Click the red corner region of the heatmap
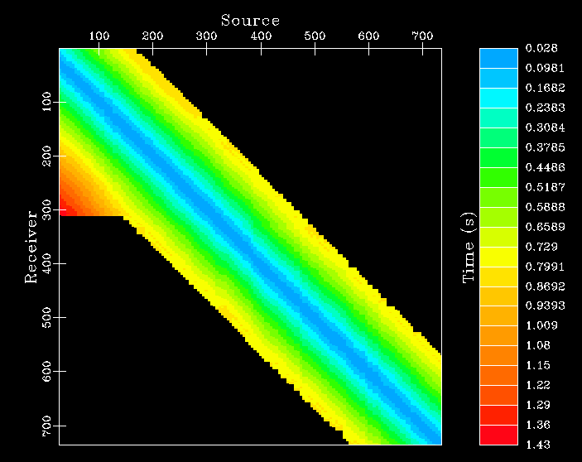 66,208
